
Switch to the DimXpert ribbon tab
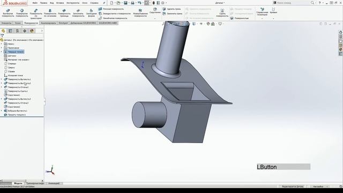click(63, 23)
